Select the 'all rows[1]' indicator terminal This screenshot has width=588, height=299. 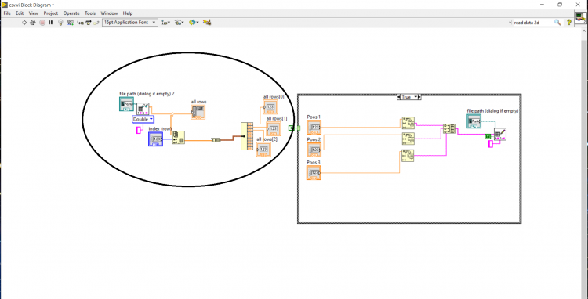[x=273, y=128]
